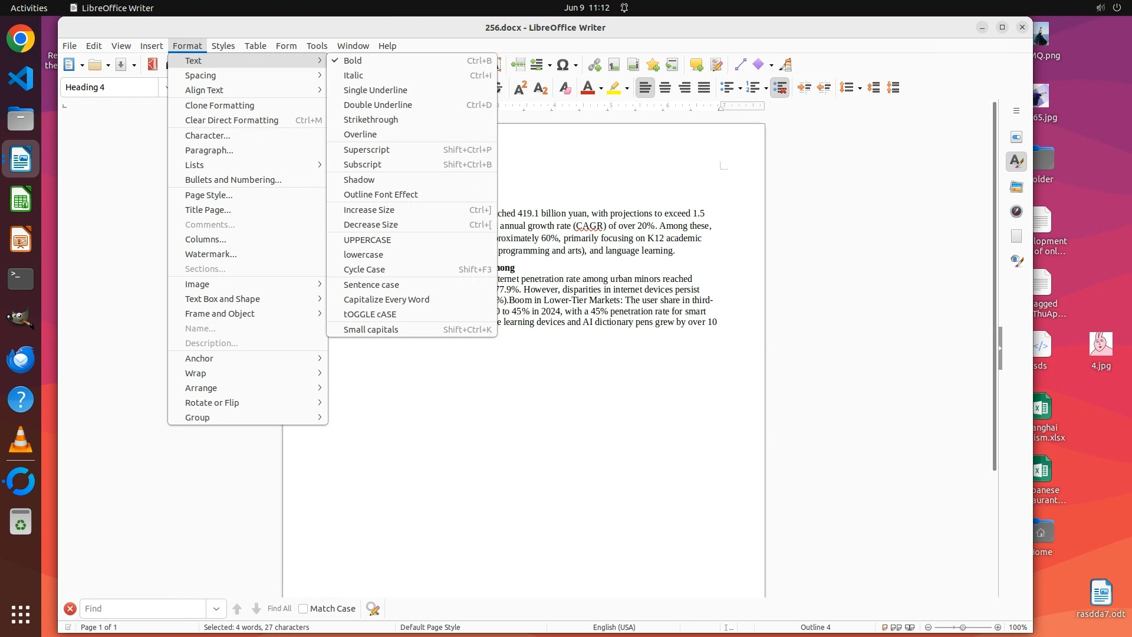This screenshot has width=1132, height=637.
Task: Click the Justified alignment icon
Action: pyautogui.click(x=704, y=88)
